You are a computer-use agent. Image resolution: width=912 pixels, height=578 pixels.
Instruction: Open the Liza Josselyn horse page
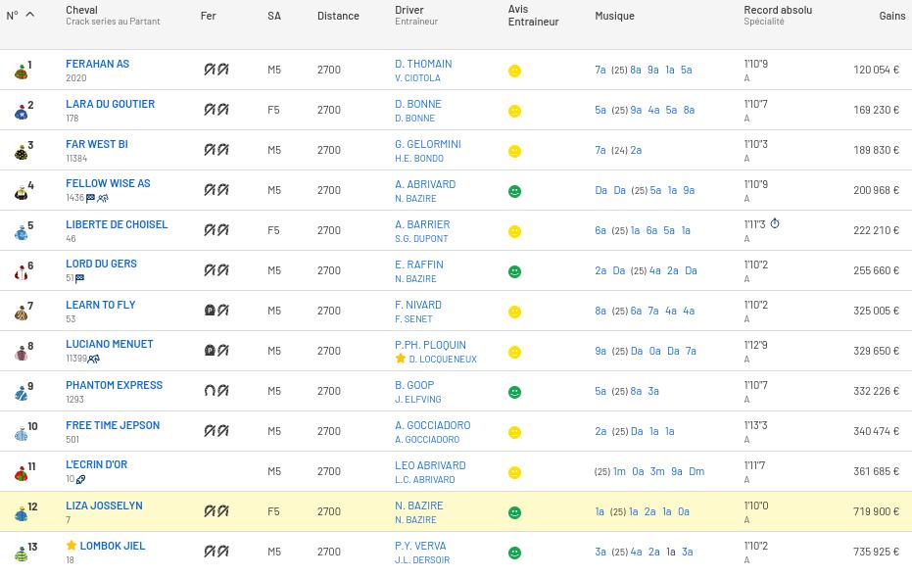click(x=104, y=506)
